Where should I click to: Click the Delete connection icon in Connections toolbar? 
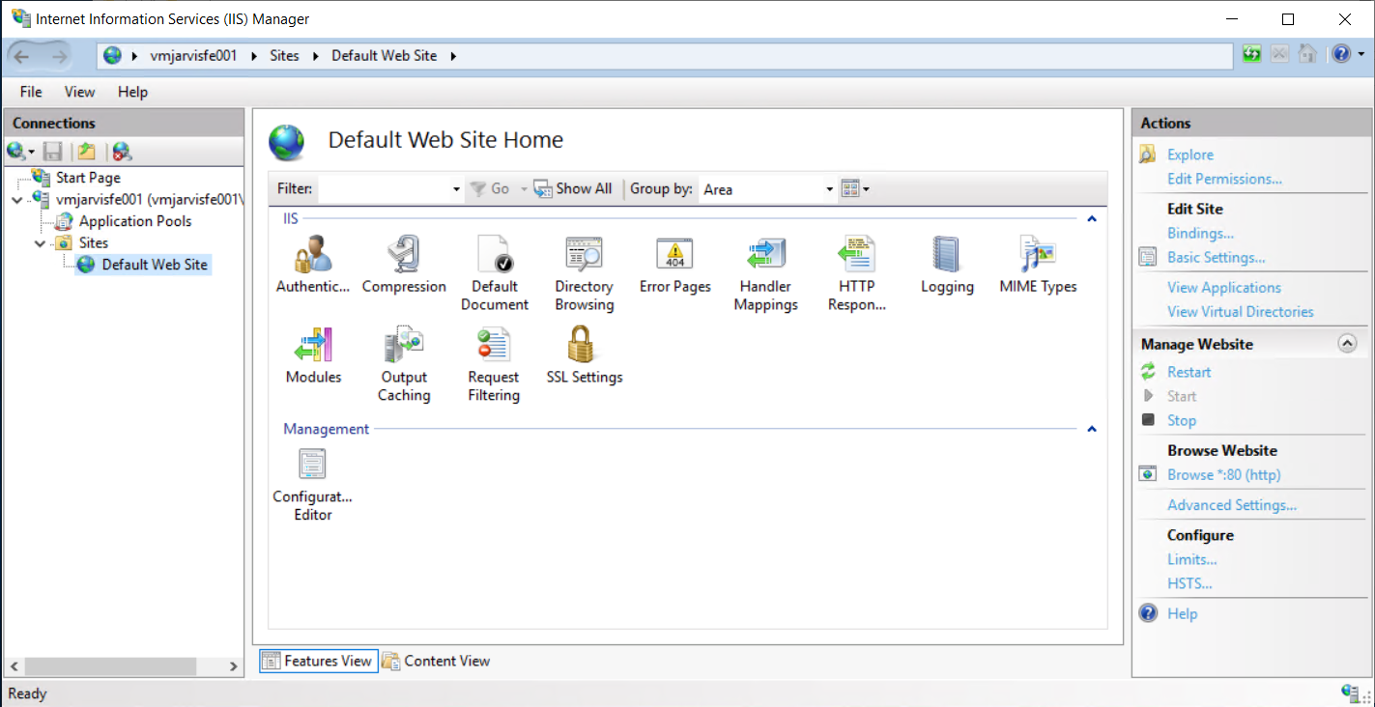[122, 151]
